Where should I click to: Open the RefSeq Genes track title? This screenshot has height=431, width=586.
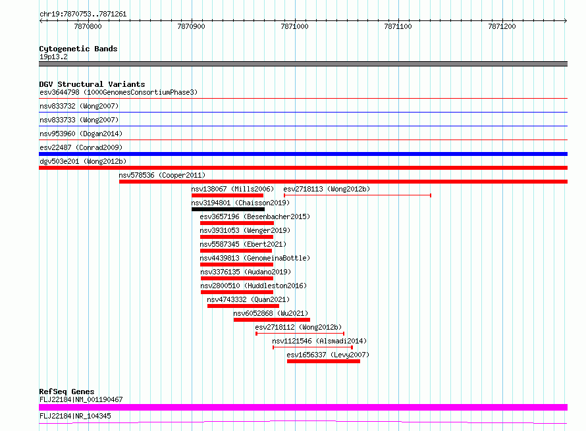pos(67,392)
